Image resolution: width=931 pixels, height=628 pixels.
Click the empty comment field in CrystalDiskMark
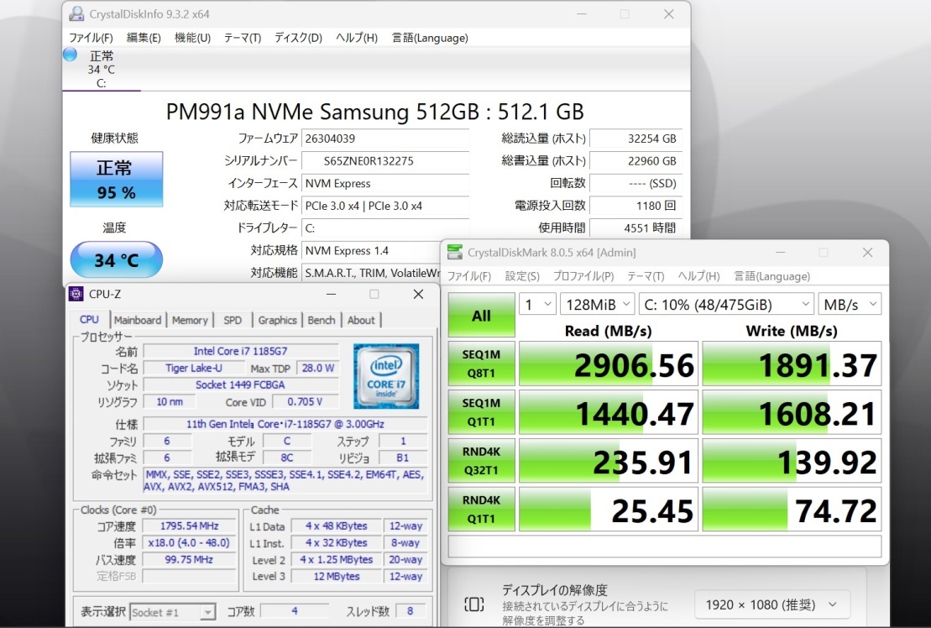point(664,546)
